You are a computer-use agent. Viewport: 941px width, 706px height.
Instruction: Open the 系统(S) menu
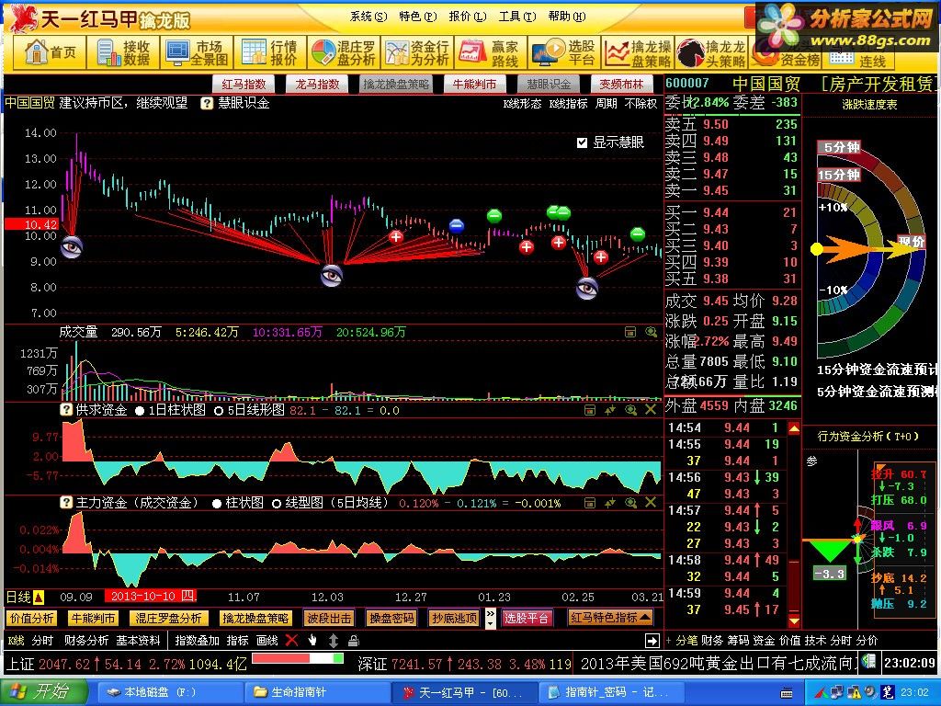point(368,17)
